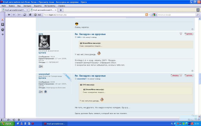Expand the address bar history dropdown arrow
201x126 pixels.
[x=149, y=15]
